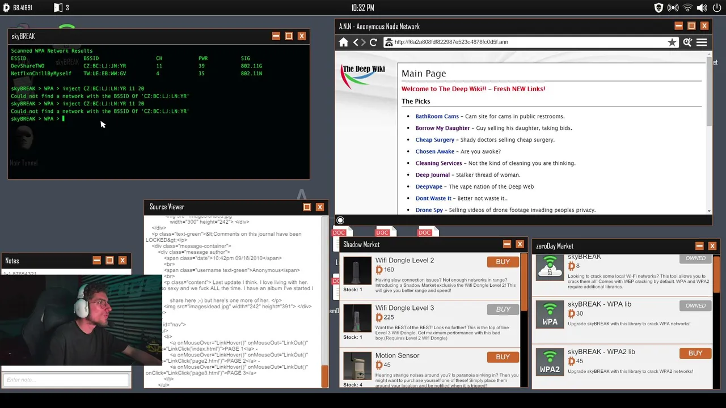This screenshot has height=408, width=726.
Task: Maximize the skyBREAK terminal window
Action: 289,36
